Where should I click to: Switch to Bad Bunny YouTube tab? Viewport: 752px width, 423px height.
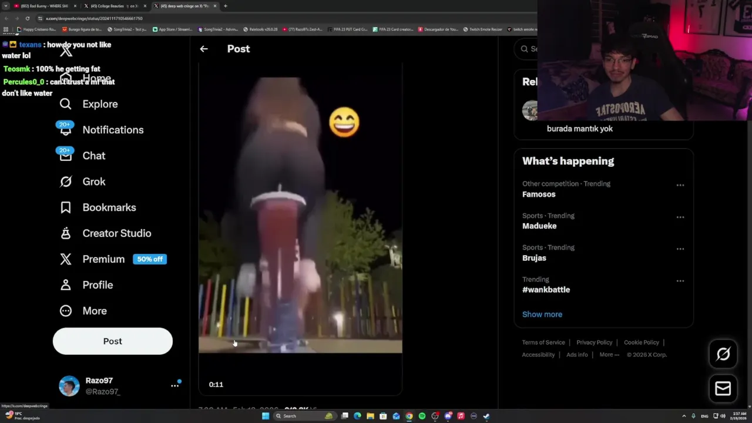point(44,6)
